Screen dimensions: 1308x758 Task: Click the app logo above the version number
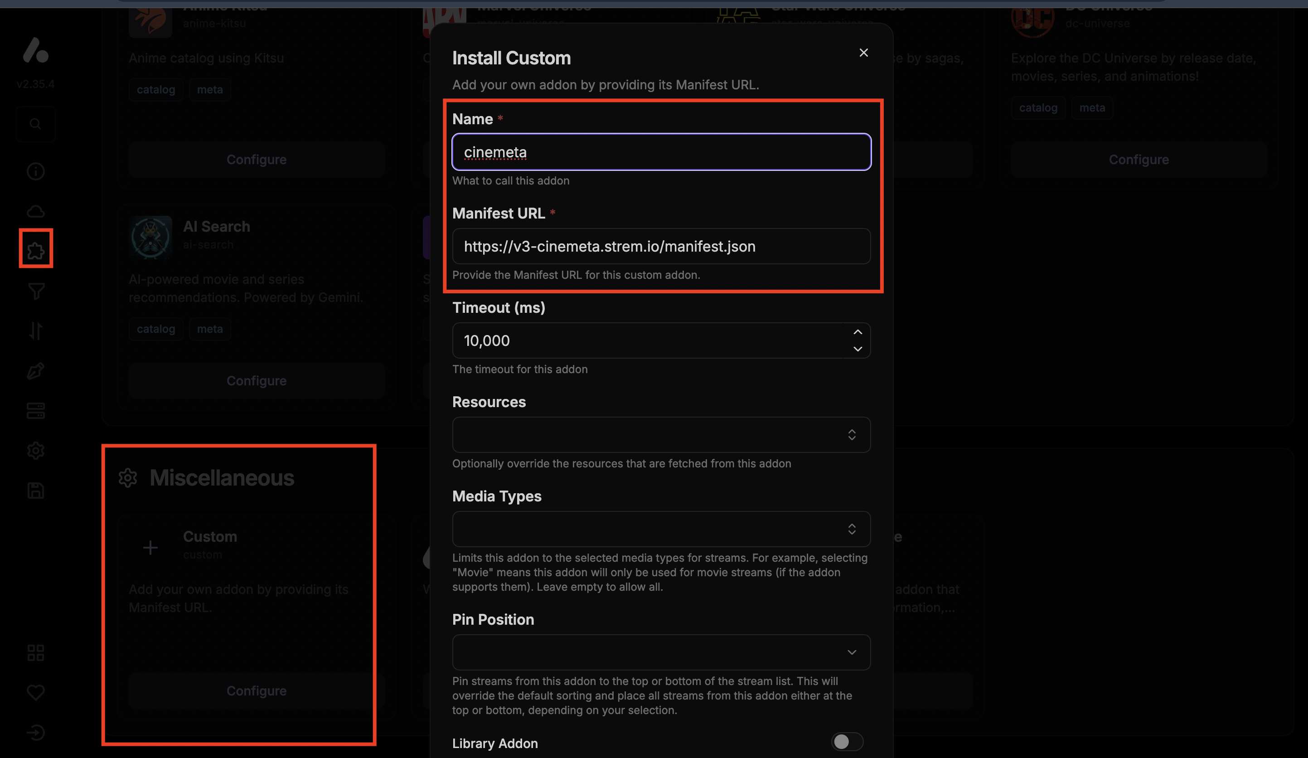[35, 50]
